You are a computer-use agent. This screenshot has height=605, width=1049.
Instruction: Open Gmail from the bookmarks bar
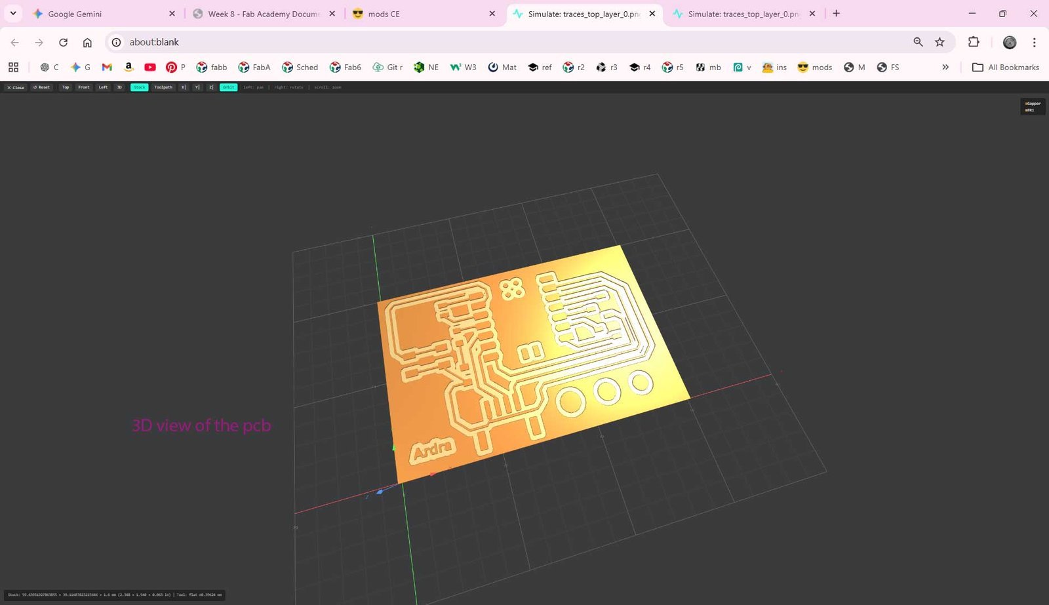pos(106,67)
